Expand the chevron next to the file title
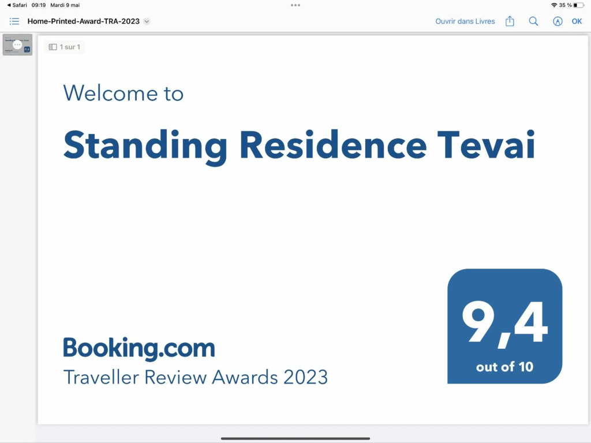591x443 pixels. (x=147, y=21)
